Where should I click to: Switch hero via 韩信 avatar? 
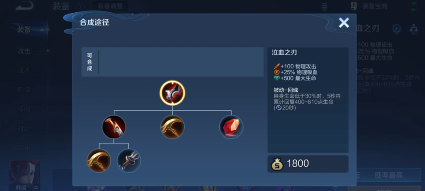pyautogui.click(x=25, y=176)
